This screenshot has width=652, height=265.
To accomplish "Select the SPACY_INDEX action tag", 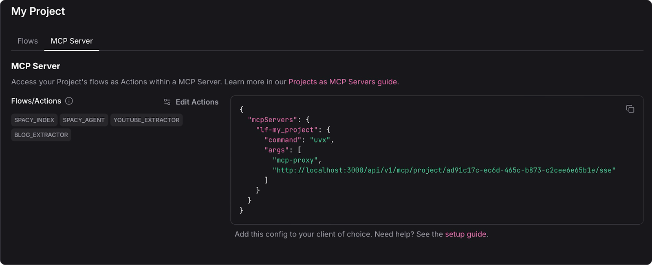I will (34, 120).
